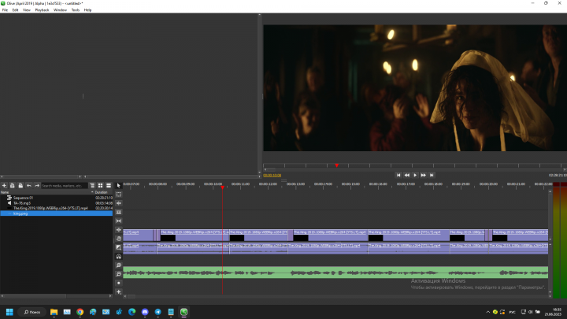Click the Rewind playback button
This screenshot has height=319, width=567.
(x=407, y=175)
